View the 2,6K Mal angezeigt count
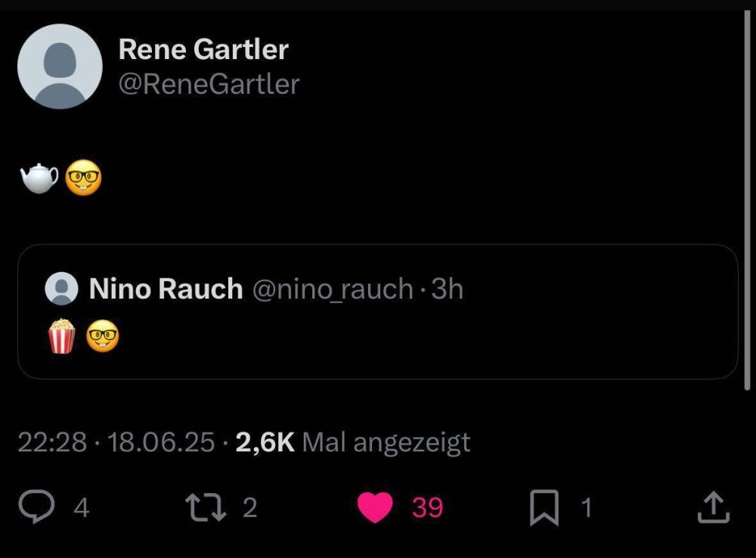 (x=353, y=442)
